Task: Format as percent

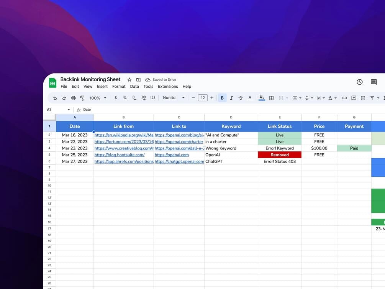Action: 125,98
